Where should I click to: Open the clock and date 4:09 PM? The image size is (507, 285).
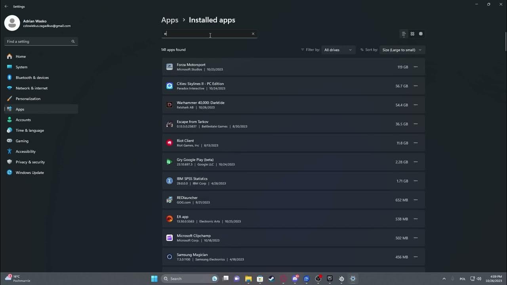(495, 279)
